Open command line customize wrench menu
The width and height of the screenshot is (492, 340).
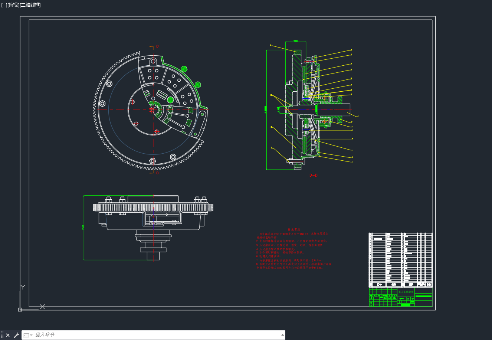coord(16,335)
